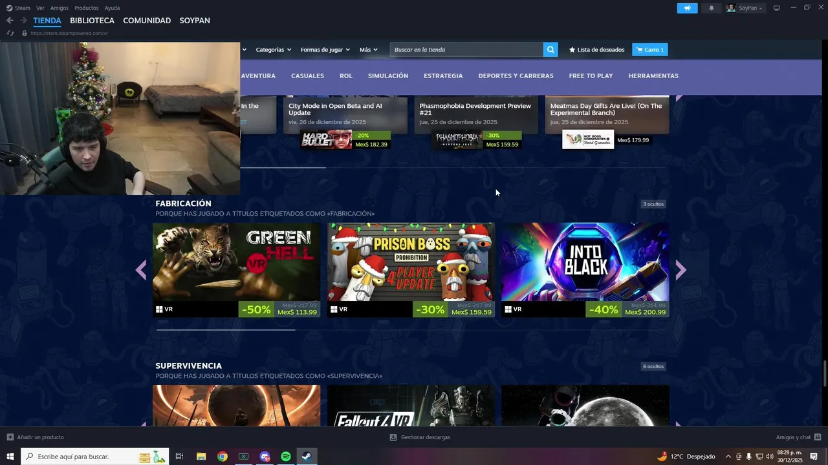Expand the Más dropdown
The image size is (828, 465).
click(x=369, y=50)
